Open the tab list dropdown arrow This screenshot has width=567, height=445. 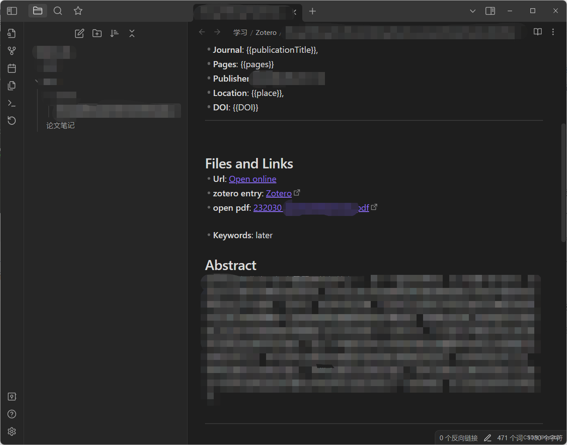[472, 11]
